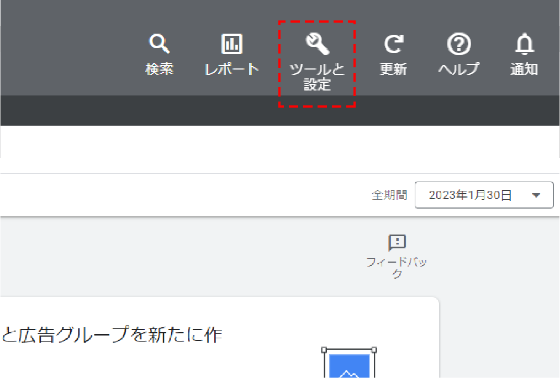The height and width of the screenshot is (378, 560).
Task: Open the ヘルプ question mark icon
Action: point(459,44)
